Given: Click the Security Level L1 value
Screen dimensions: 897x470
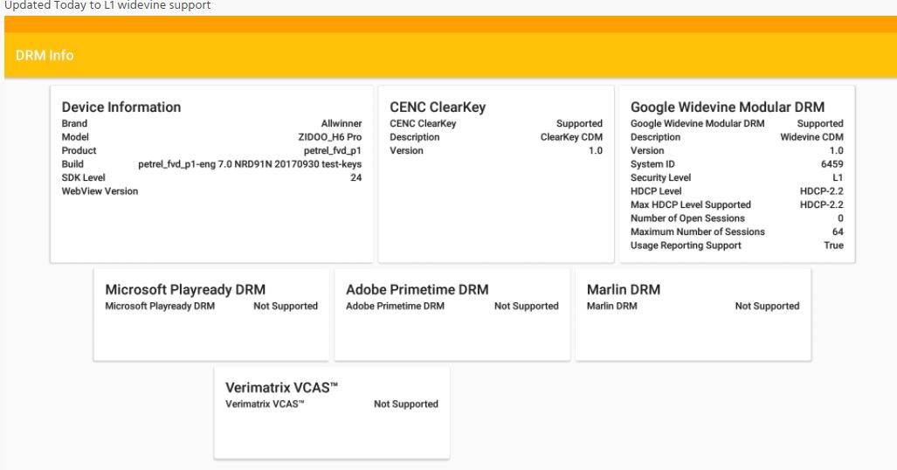Looking at the screenshot, I should point(837,177).
